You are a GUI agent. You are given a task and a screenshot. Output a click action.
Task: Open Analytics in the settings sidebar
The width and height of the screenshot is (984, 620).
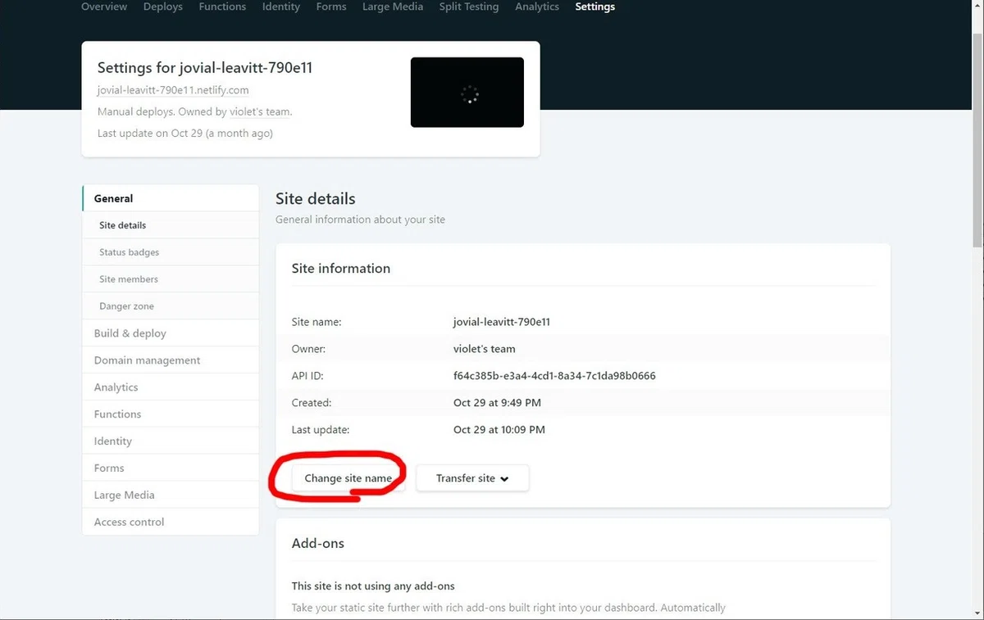[171, 387]
